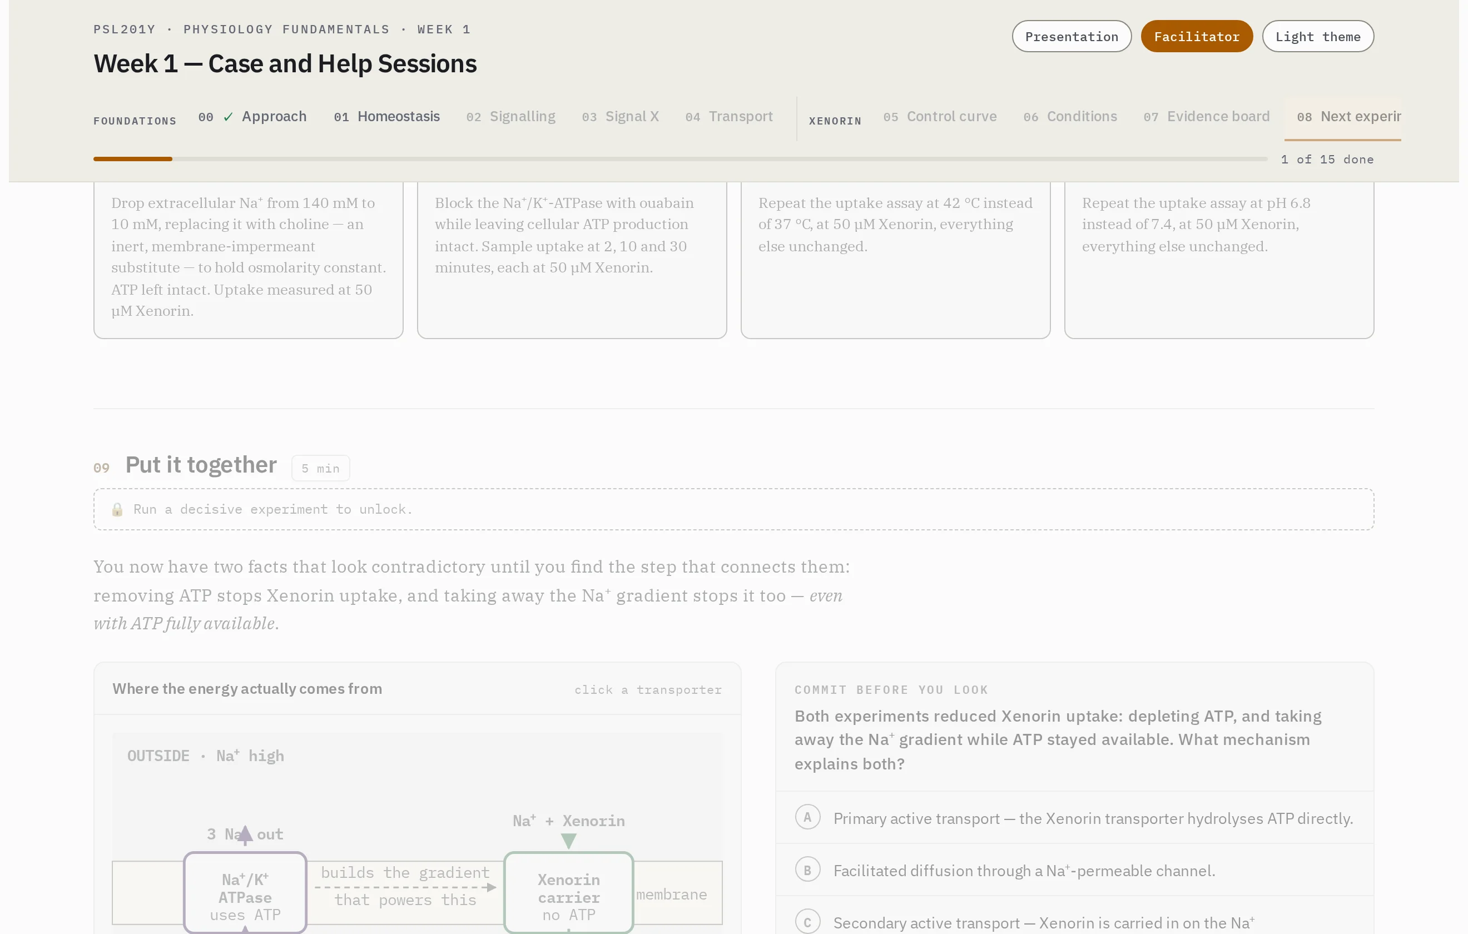This screenshot has width=1468, height=934.
Task: Toggle the Light theme button
Action: click(1317, 37)
